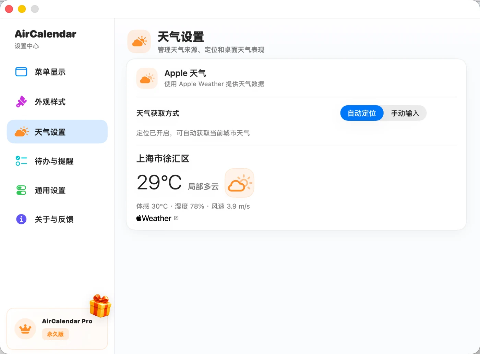Open the 菜单显示 settings section

point(57,72)
